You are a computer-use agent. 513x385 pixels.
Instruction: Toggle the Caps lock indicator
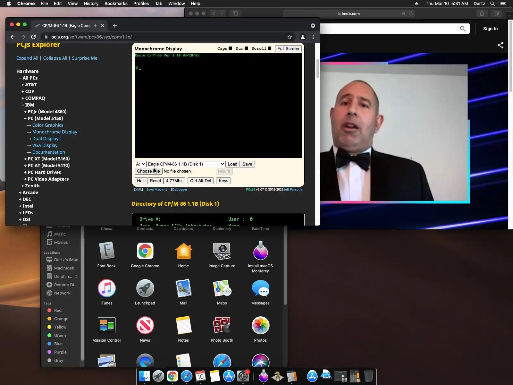coord(230,48)
